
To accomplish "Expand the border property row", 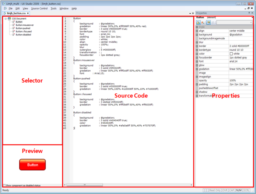I will click(197, 46).
